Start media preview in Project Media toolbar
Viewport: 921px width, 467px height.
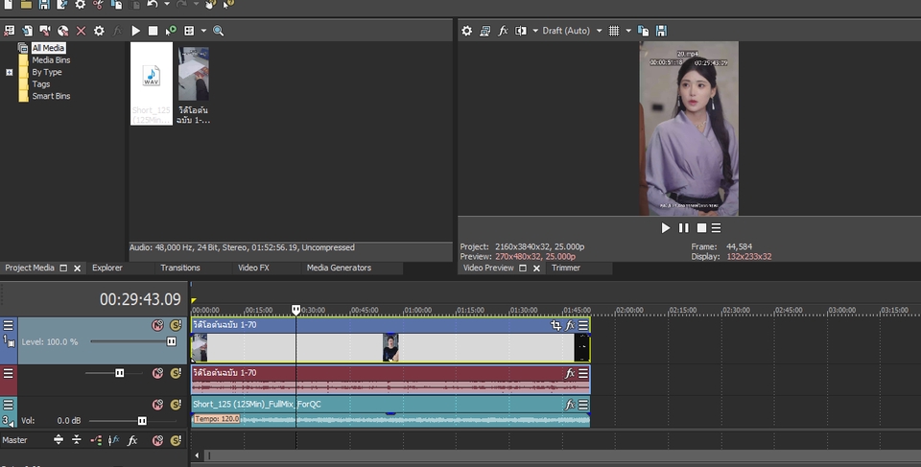[x=135, y=31]
